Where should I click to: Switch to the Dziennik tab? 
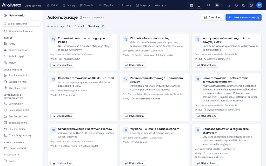79,26
